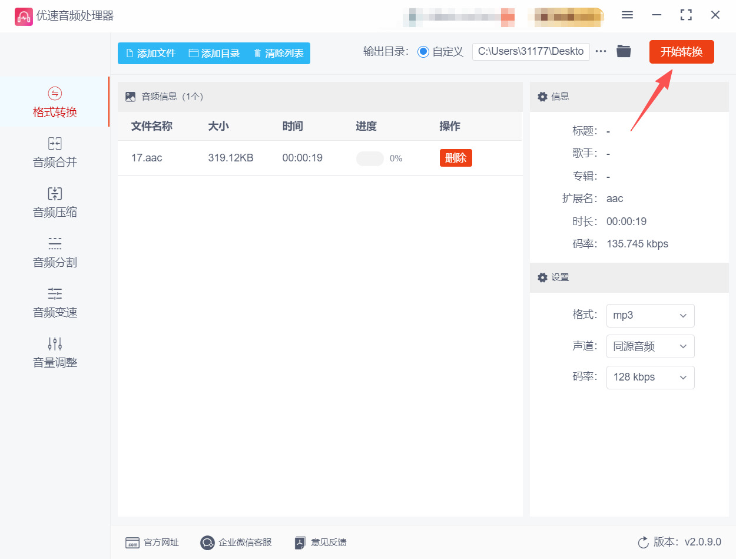Switch to 音频压缩 tab
Screen dimensions: 736x559
pyautogui.click(x=55, y=202)
